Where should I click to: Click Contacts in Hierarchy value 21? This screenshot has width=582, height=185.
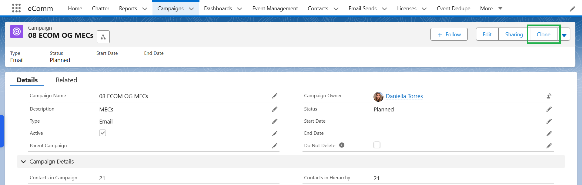tap(376, 178)
